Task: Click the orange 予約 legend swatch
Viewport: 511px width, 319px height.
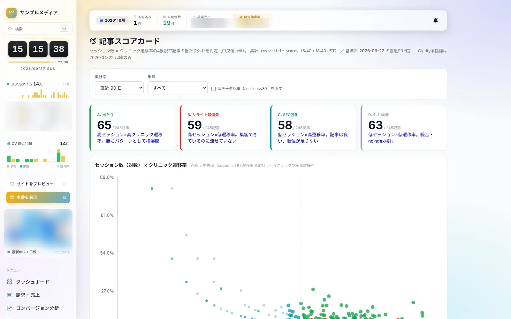Action: (x=8, y=167)
